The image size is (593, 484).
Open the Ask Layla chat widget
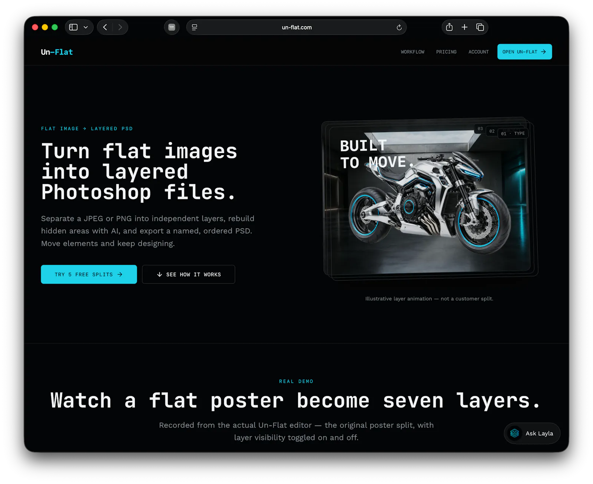pyautogui.click(x=532, y=433)
